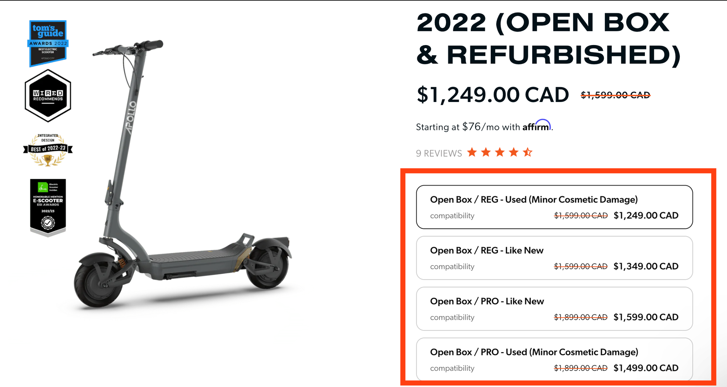Choose Open Box / PRO - Like New variant
This screenshot has width=727, height=387.
554,309
